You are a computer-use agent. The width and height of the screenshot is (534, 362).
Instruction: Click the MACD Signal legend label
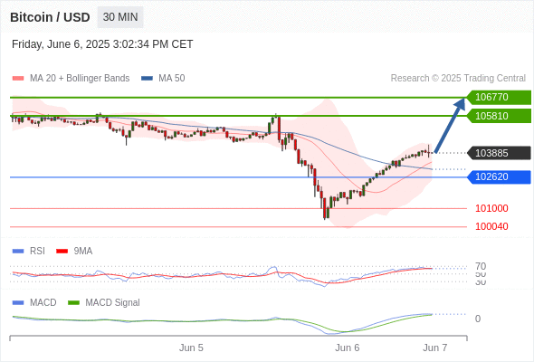[113, 303]
